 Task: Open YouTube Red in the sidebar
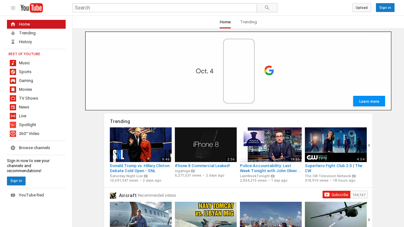36,195
